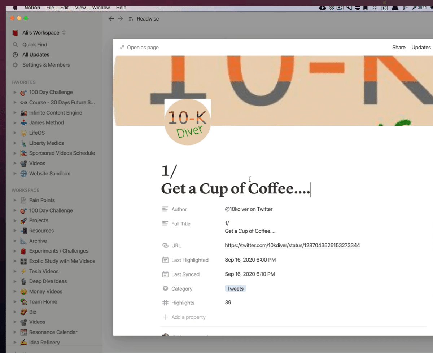The width and height of the screenshot is (433, 353).
Task: Expand 100 Day Challenge in Favorites
Action: point(15,92)
